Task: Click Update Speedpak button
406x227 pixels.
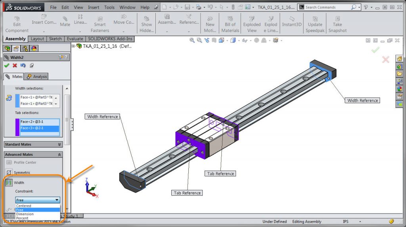Action: (x=315, y=24)
